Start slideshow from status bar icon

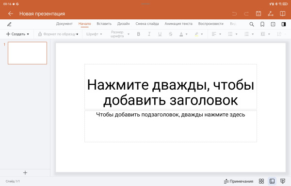click(283, 181)
